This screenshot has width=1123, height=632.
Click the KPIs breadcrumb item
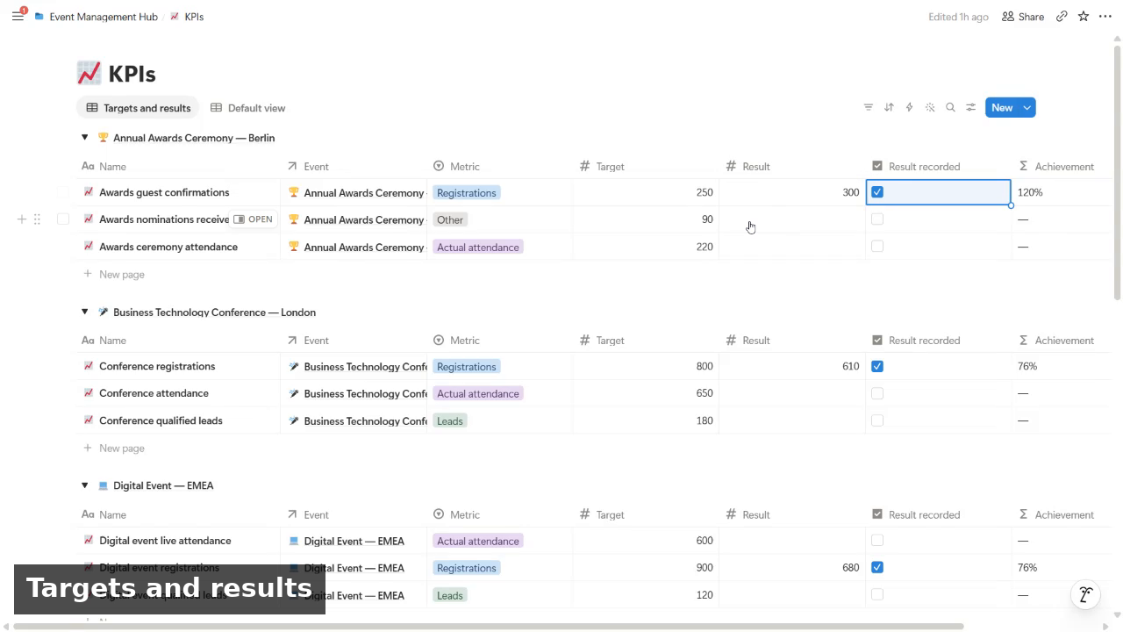pos(186,17)
